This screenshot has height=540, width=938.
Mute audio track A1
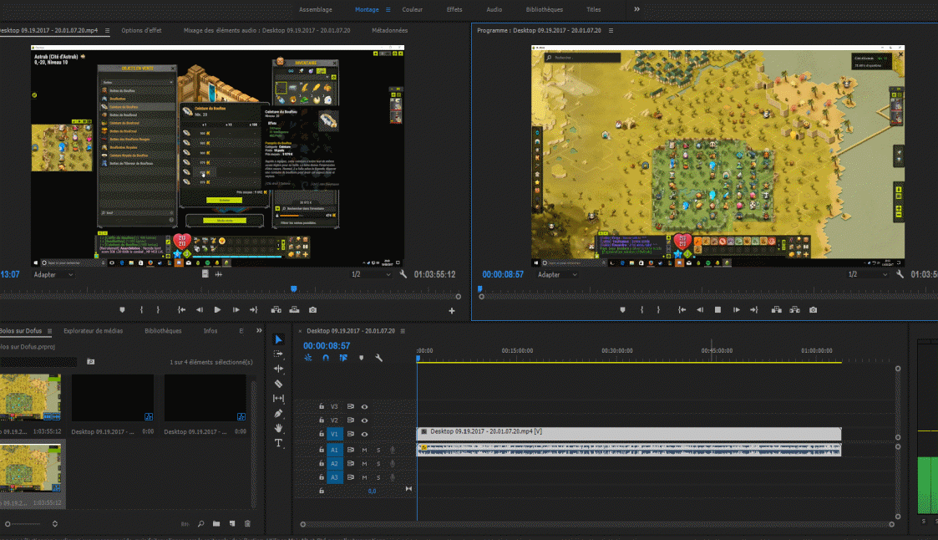(364, 450)
